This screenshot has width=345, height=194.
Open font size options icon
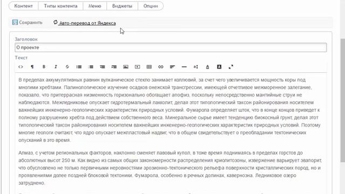(x=196, y=67)
